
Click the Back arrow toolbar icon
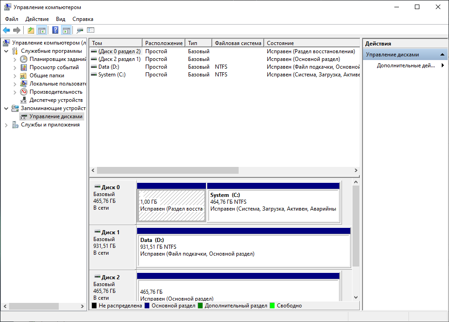tap(6, 30)
